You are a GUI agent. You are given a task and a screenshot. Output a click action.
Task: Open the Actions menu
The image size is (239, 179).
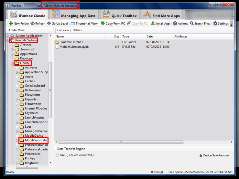click(180, 24)
